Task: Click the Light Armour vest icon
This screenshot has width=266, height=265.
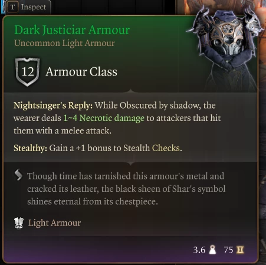Action: click(19, 223)
